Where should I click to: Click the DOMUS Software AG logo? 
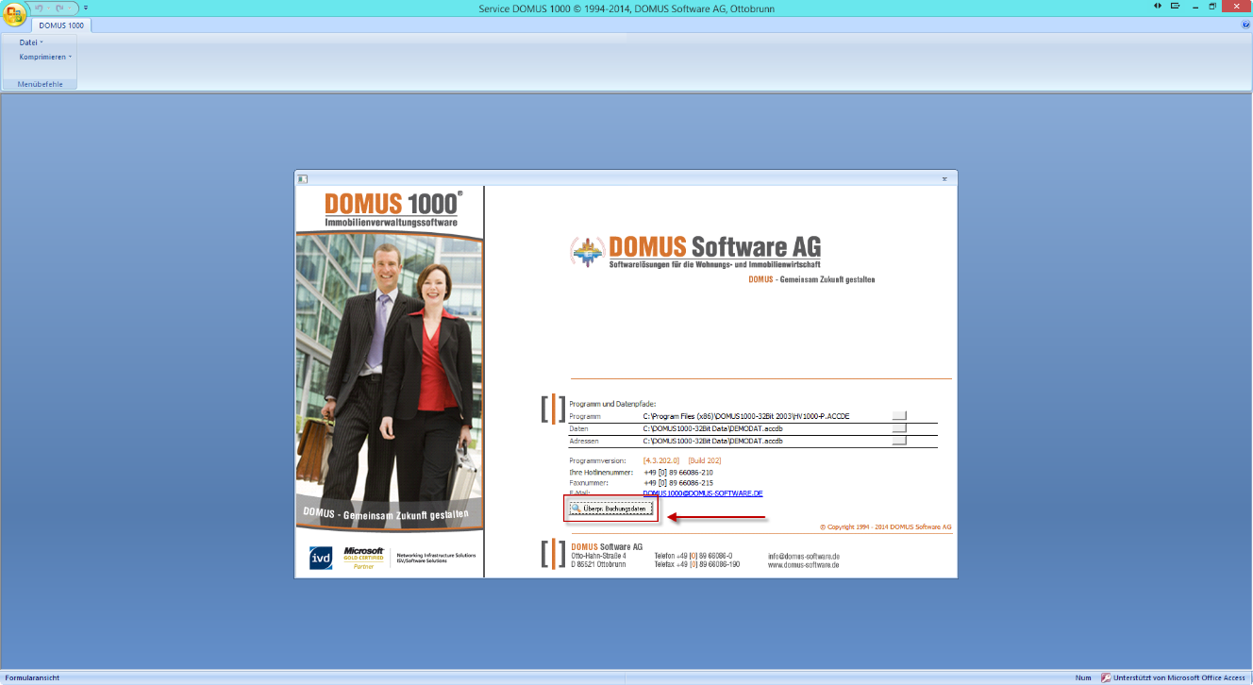click(x=695, y=251)
